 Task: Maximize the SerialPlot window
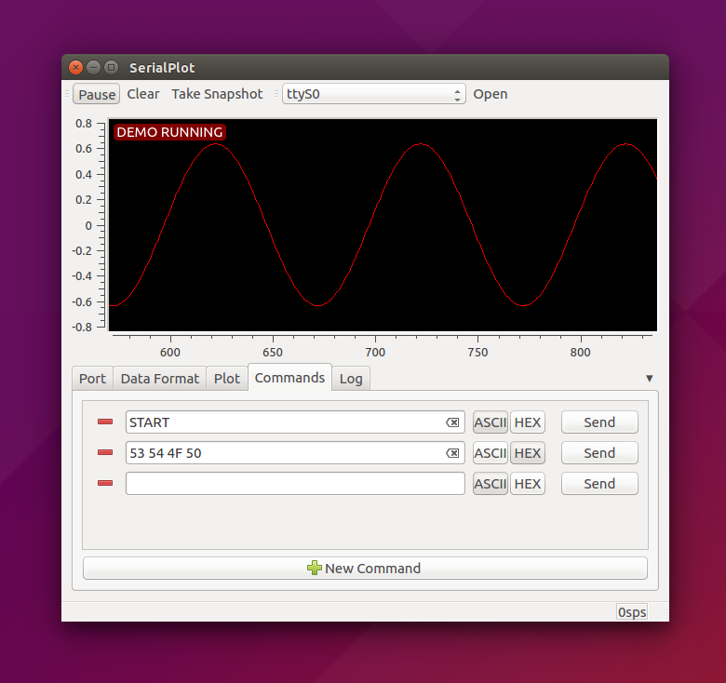111,68
